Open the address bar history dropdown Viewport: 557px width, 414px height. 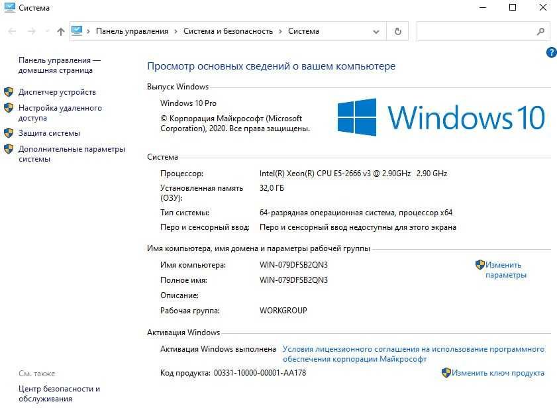[376, 32]
